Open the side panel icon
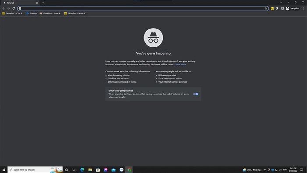This screenshot has width=307, height=173. tap(282, 8)
